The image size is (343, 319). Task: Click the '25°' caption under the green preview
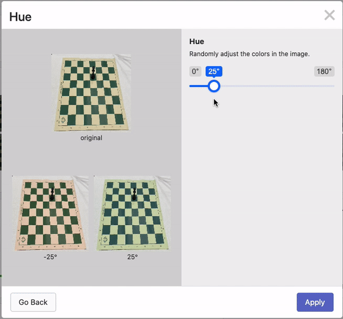(133, 257)
